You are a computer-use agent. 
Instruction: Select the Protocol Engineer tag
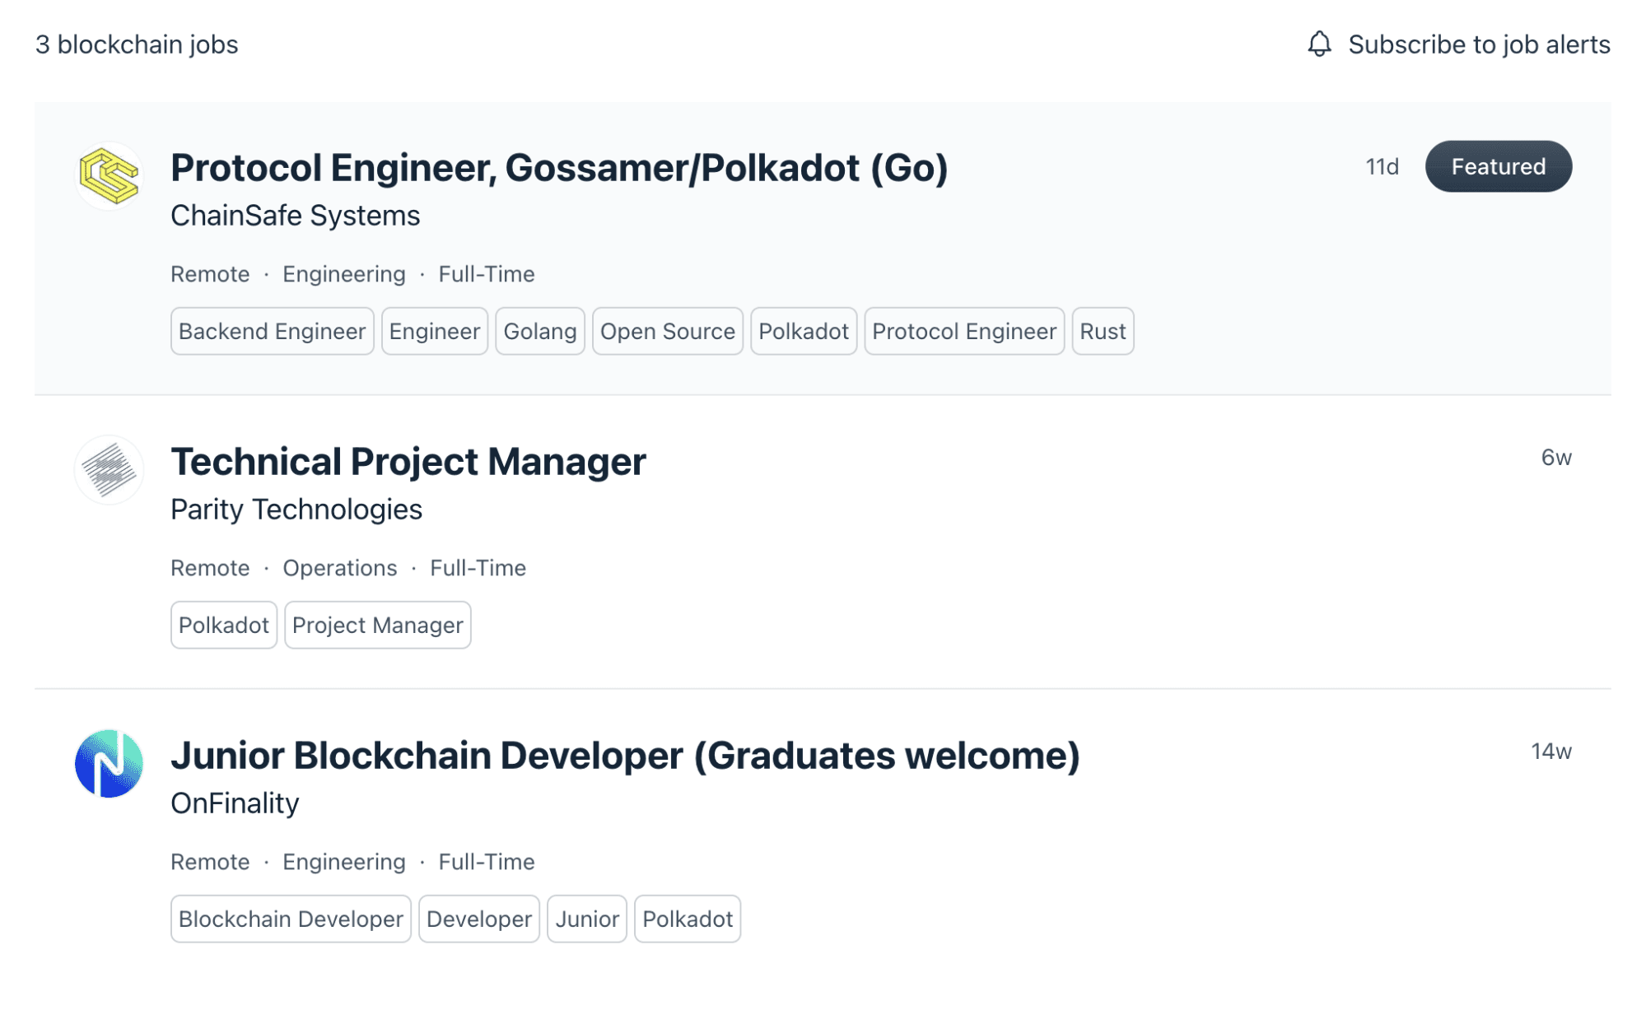pyautogui.click(x=964, y=331)
